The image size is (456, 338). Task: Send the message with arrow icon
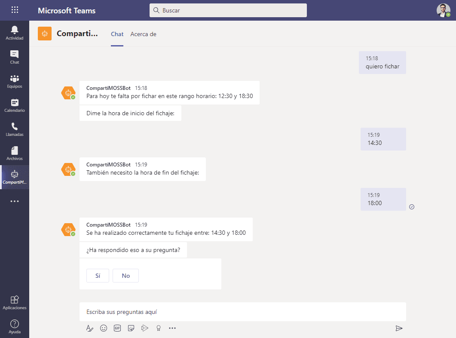[399, 328]
